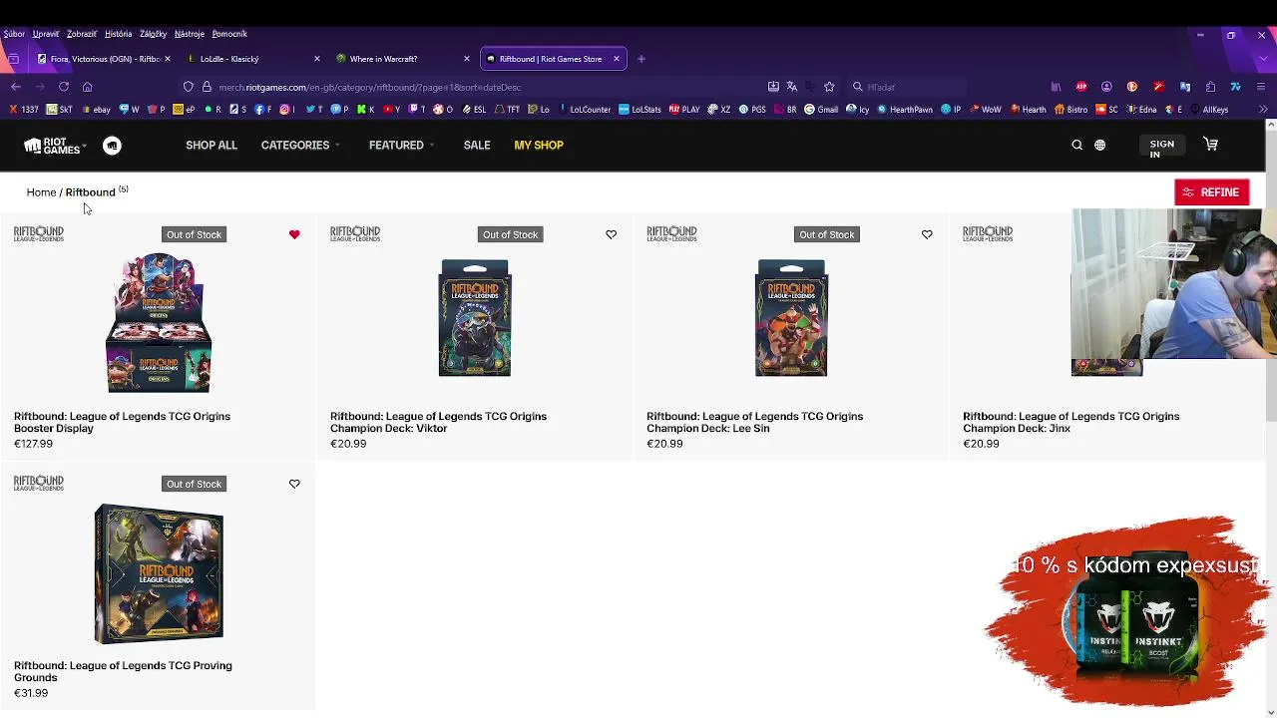Add Champion Deck: Viktor to wishlist heart
Viewport: 1277px width, 718px height.
pyautogui.click(x=611, y=234)
